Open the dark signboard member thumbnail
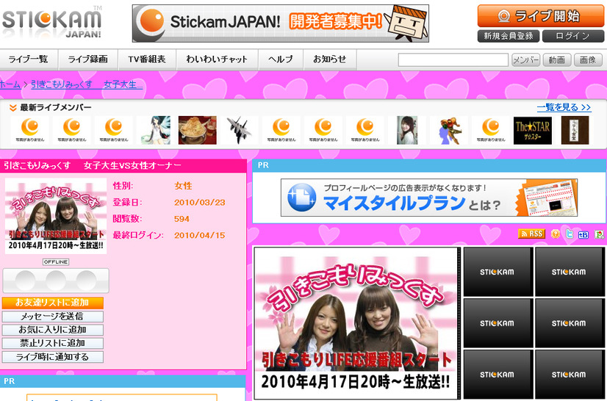 point(575,130)
